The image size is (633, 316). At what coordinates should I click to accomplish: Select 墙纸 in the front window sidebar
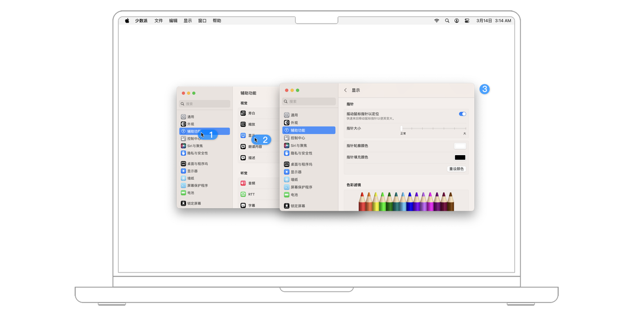click(294, 179)
